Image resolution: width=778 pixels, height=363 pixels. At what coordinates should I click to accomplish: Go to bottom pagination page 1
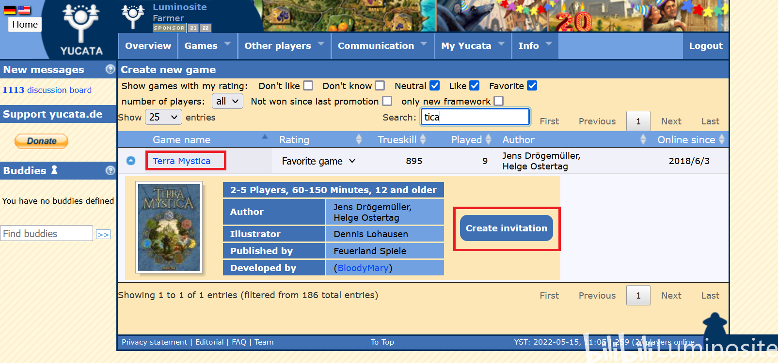[638, 295]
